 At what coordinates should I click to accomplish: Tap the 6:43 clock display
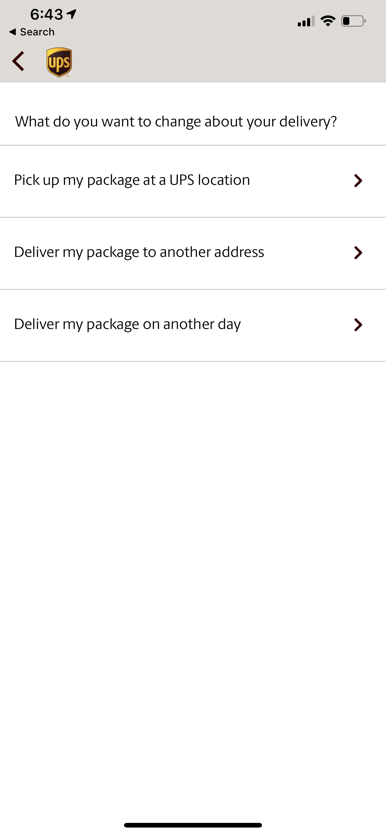coord(46,14)
